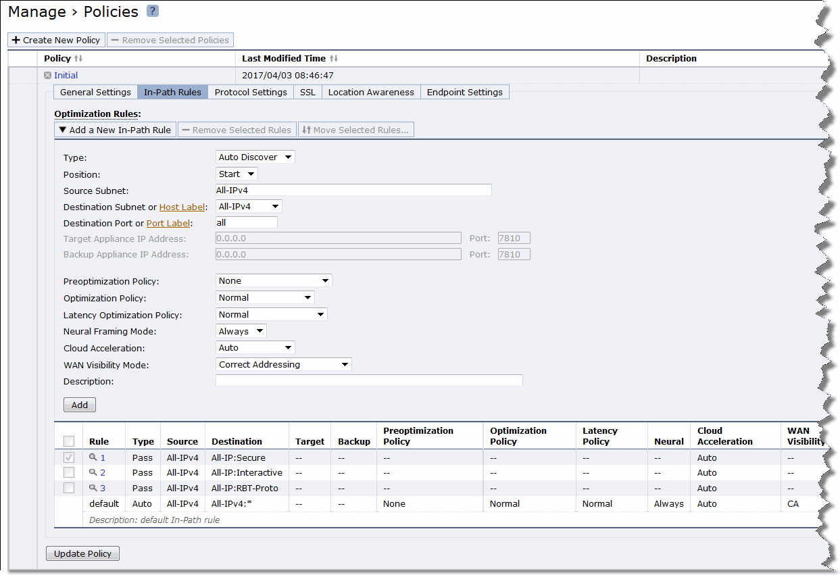Viewport: 840px width, 575px height.
Task: Uncheck the selection checkbox for rule 1
Action: tap(68, 457)
